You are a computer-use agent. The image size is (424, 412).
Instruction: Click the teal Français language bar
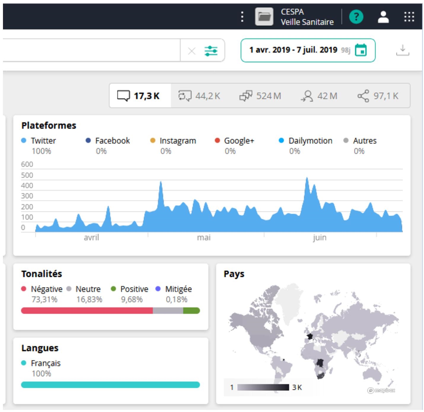point(111,385)
